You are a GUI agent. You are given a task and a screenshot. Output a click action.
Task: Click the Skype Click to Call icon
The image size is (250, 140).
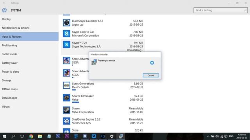click(x=66, y=34)
